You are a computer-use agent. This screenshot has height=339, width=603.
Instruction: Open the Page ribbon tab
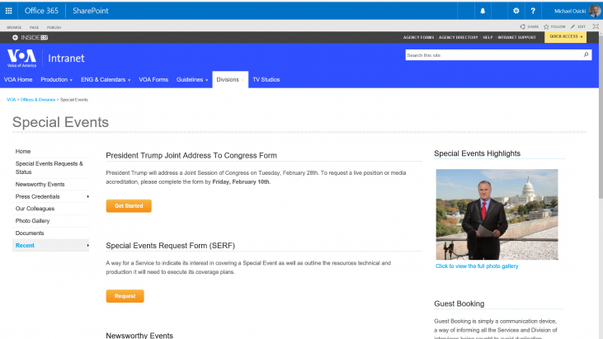(x=34, y=28)
